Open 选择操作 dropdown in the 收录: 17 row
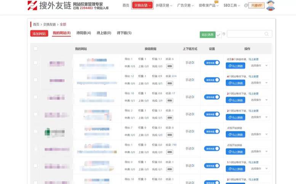 [259, 100]
